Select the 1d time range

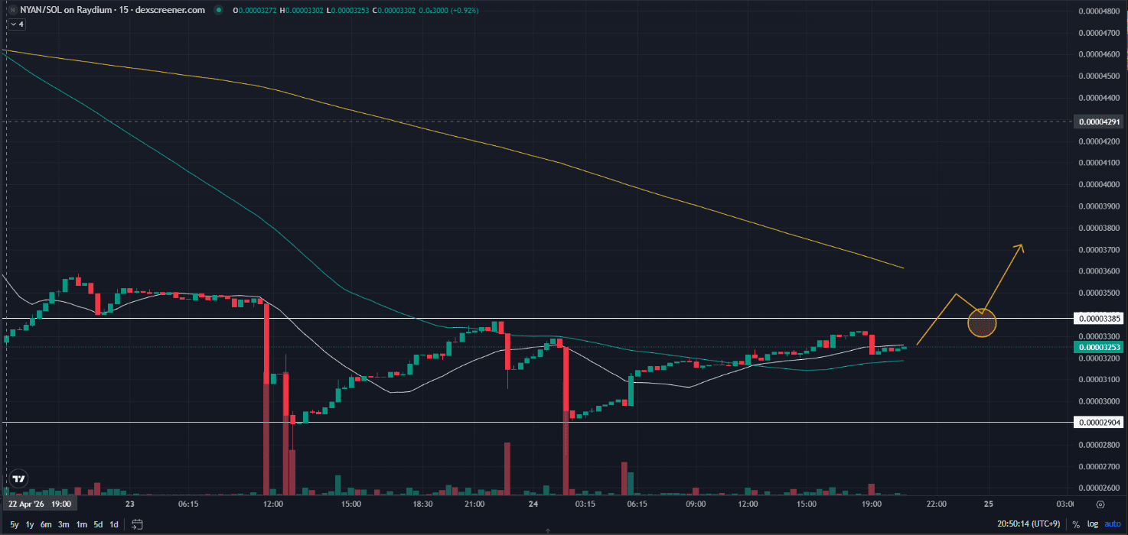click(x=114, y=524)
